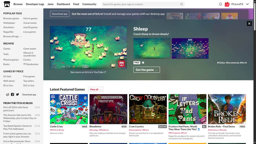Click the Randomizer shuffle link
Image resolution: width=256 pixels, height=144 pixels.
(31, 64)
